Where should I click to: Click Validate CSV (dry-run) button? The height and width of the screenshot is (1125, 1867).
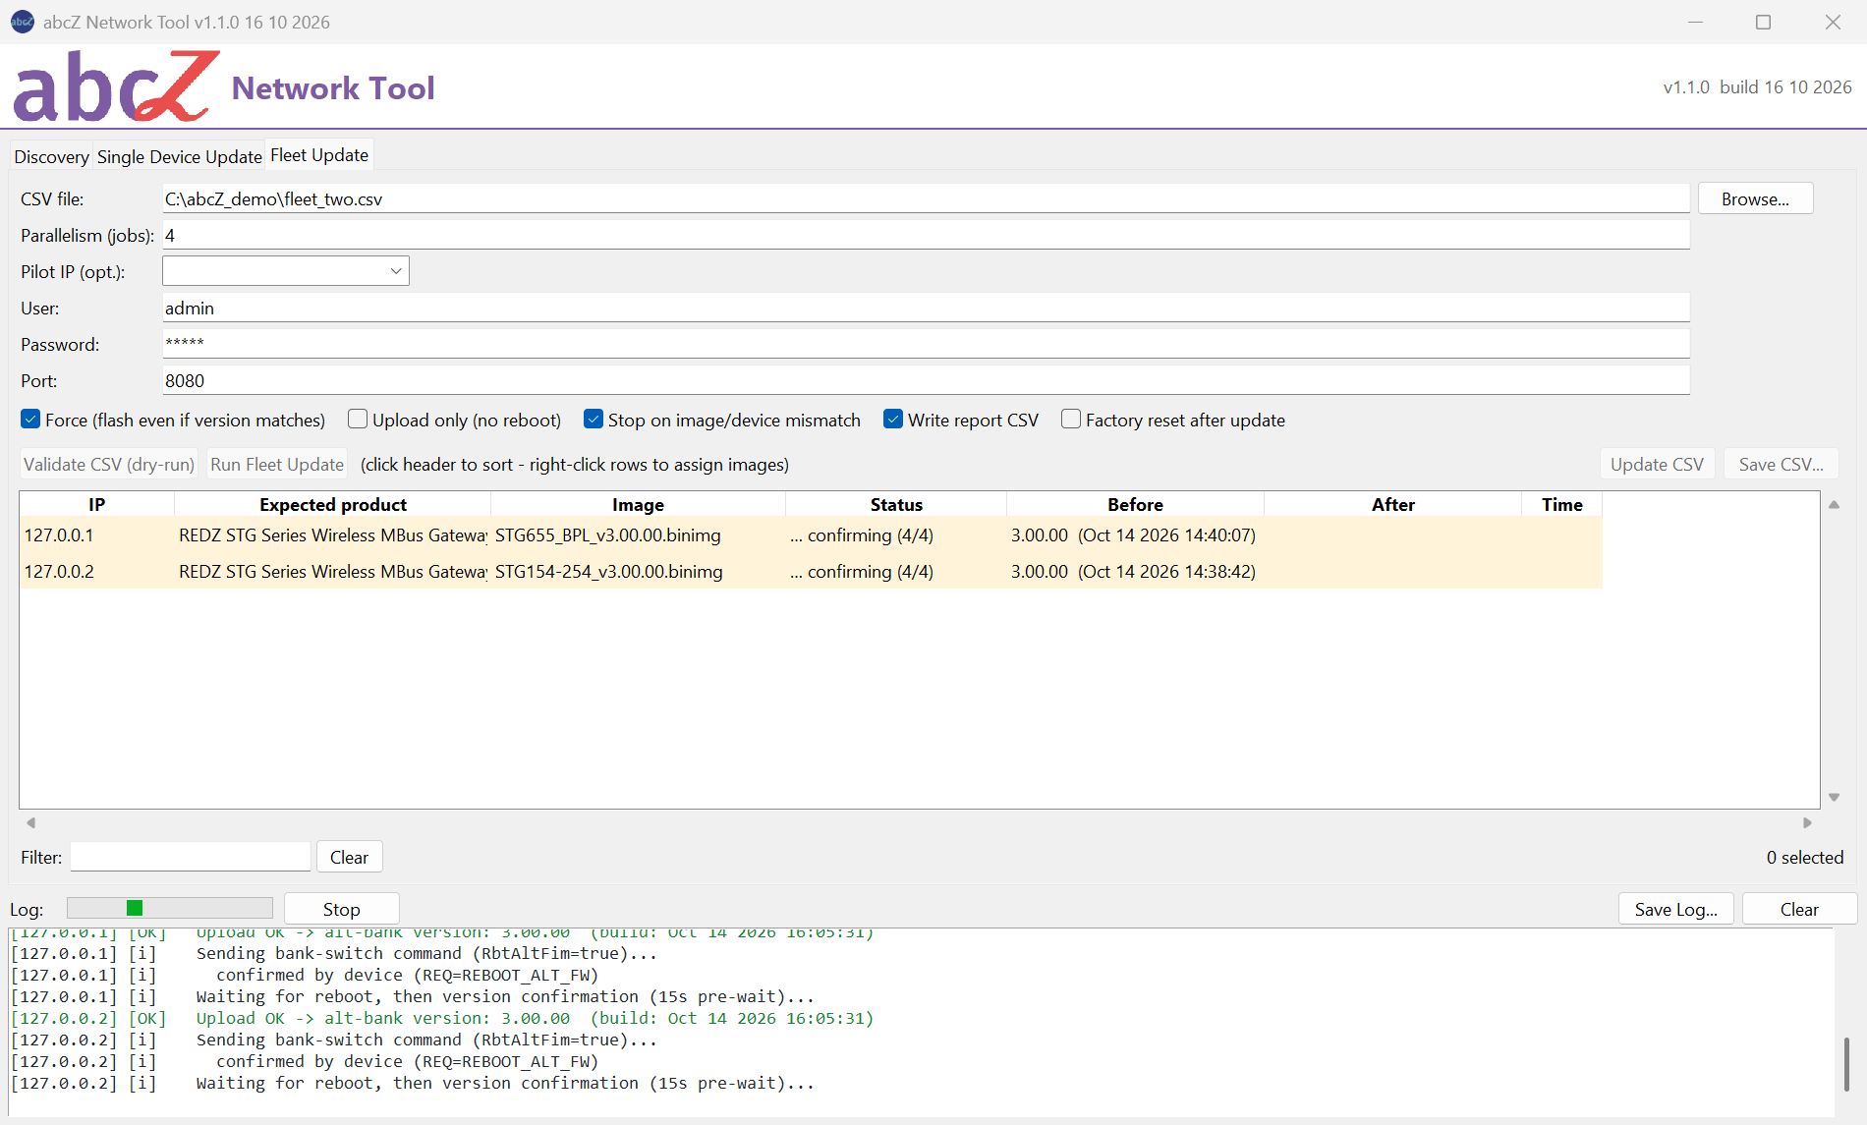(109, 464)
